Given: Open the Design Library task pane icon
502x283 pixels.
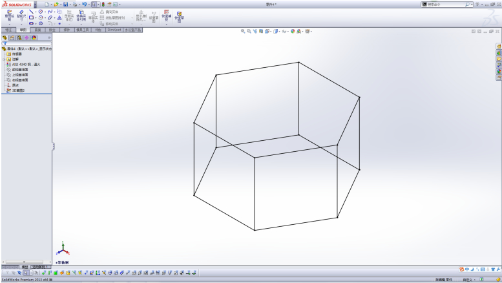Looking at the screenshot, I should point(499,53).
